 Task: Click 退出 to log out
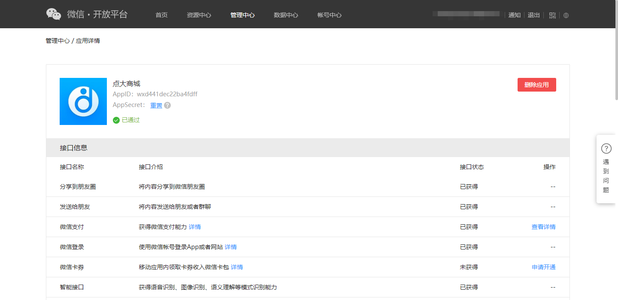[x=533, y=15]
